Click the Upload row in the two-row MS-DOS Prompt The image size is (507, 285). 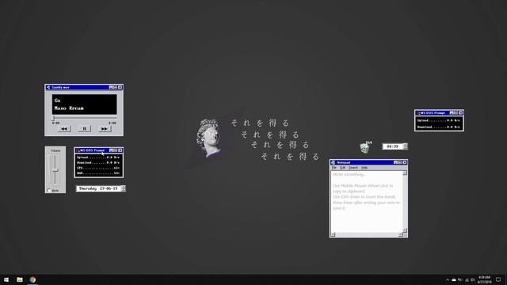(439, 120)
